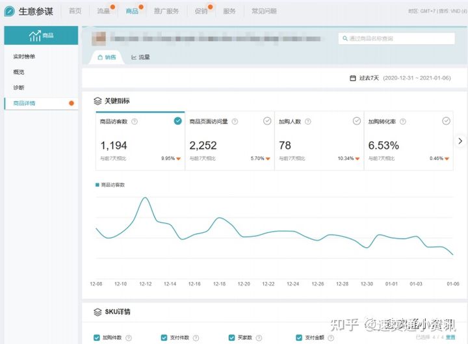Click the layers icon beside 关键指标
468x344 pixels.
pos(97,101)
